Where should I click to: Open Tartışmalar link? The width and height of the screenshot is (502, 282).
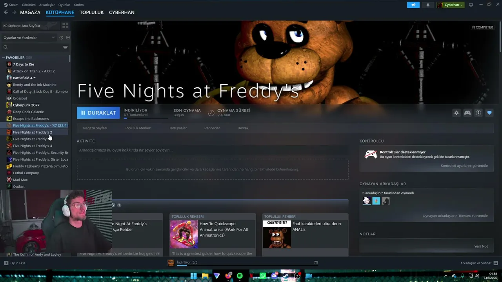(x=178, y=128)
